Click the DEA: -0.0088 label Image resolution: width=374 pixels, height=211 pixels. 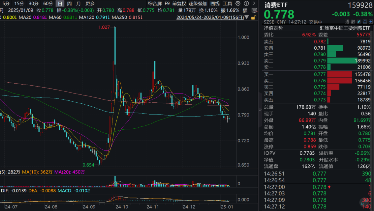coord(42,191)
